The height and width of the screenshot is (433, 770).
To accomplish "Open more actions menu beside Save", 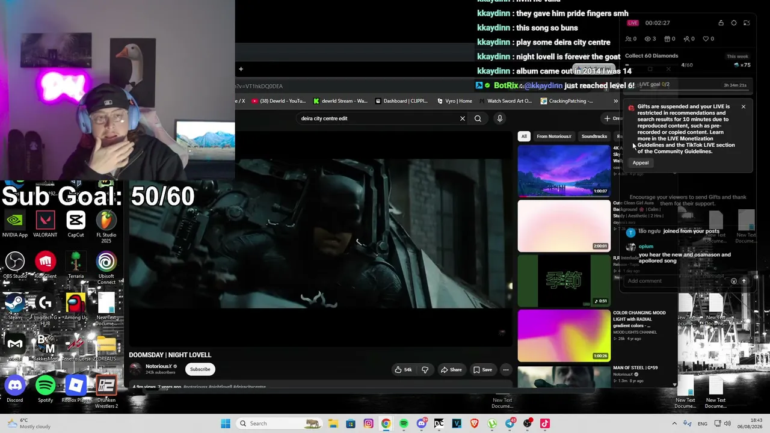I will click(505, 370).
